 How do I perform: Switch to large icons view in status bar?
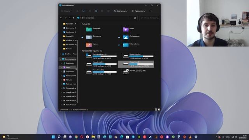click(x=159, y=110)
